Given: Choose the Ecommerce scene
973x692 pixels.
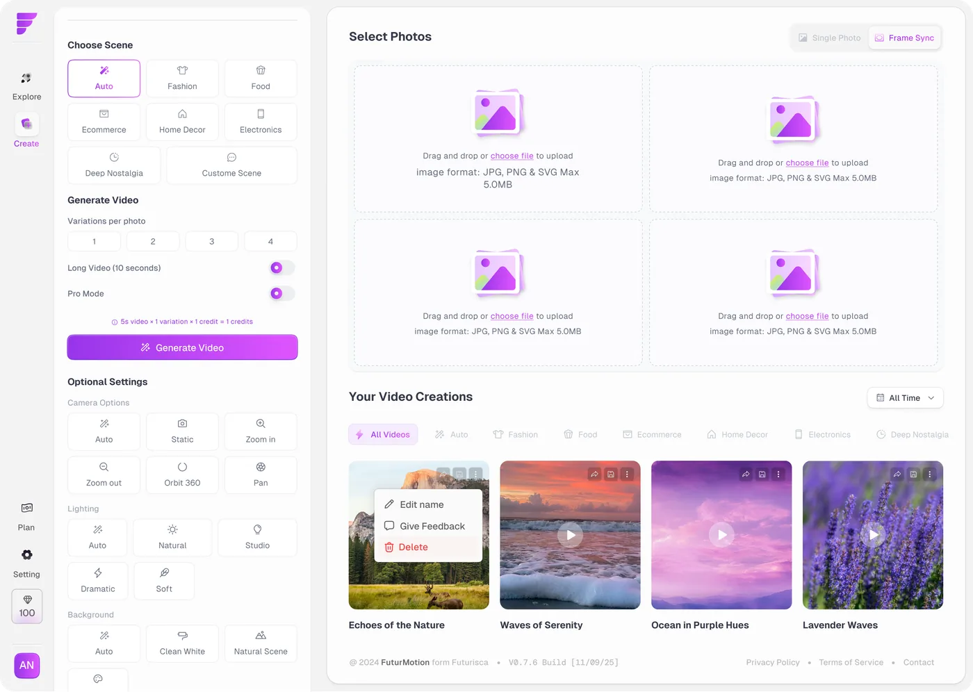Looking at the screenshot, I should click(x=104, y=122).
